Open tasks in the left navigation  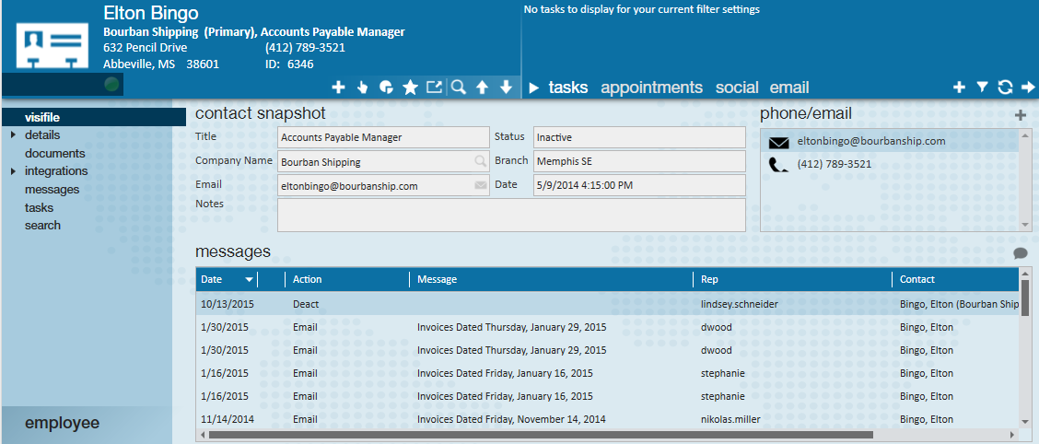(x=39, y=207)
